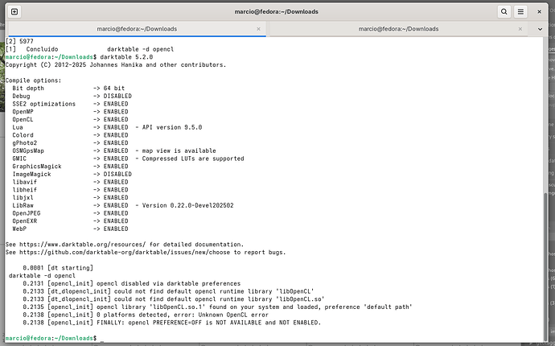The image size is (555, 346).
Task: Expand the tab list dropdown arrow
Action: coord(540,29)
